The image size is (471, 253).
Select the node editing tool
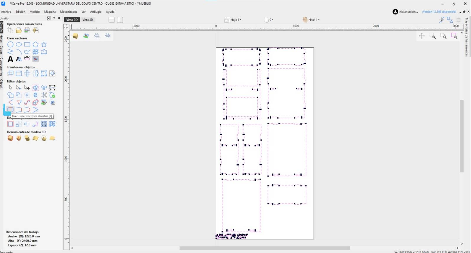tap(19, 87)
